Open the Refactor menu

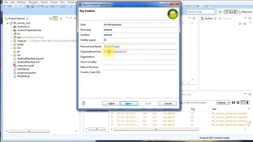pos(21,2)
